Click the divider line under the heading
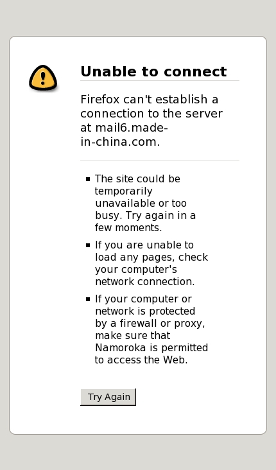Image resolution: width=276 pixels, height=470 pixels. 160,81
